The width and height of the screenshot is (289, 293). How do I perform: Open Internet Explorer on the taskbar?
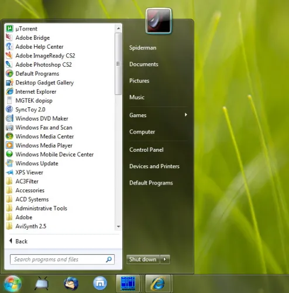pyautogui.click(x=158, y=284)
